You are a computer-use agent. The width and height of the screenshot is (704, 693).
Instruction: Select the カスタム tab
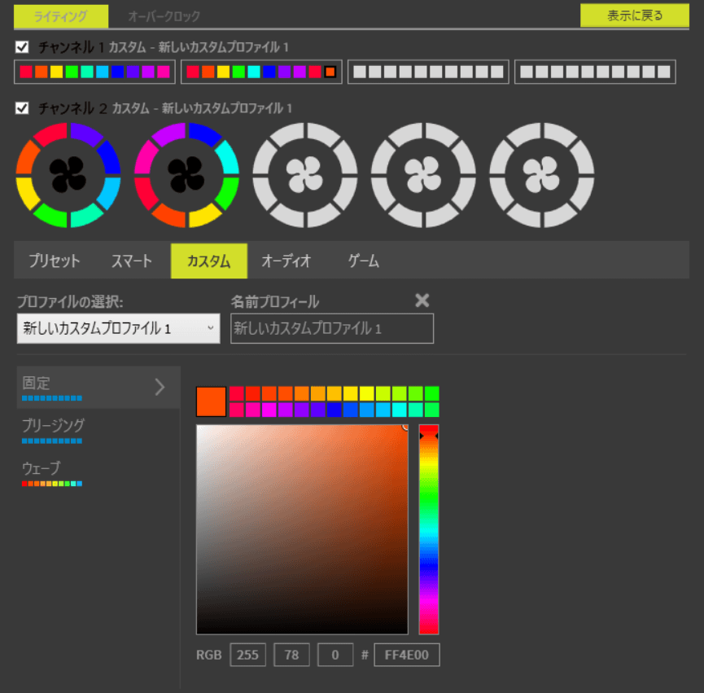pos(209,261)
